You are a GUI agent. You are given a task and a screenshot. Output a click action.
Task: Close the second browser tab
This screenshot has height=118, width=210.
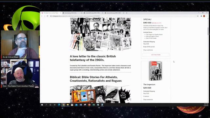coord(81,13)
